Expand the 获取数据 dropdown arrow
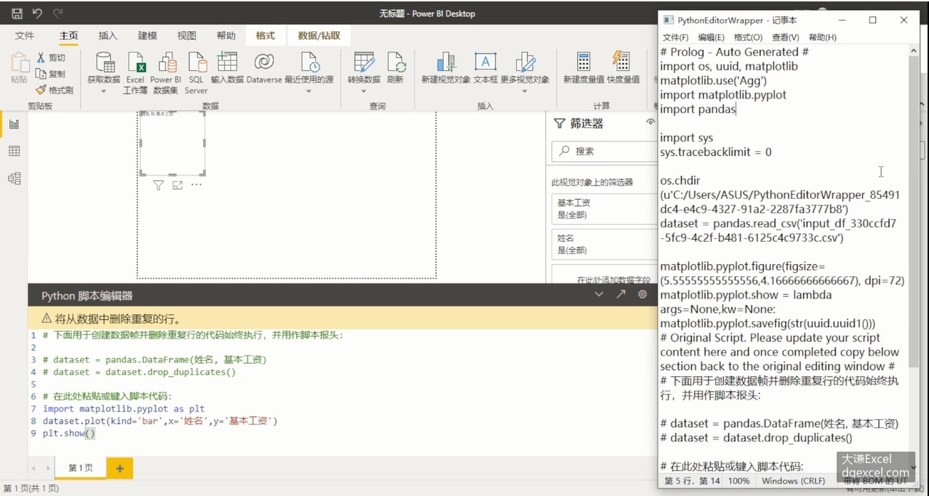Screen dimensions: 929x496 104,91
